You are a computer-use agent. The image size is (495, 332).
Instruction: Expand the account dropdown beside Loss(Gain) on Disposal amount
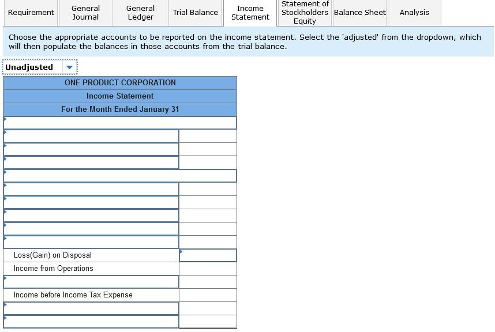182,252
